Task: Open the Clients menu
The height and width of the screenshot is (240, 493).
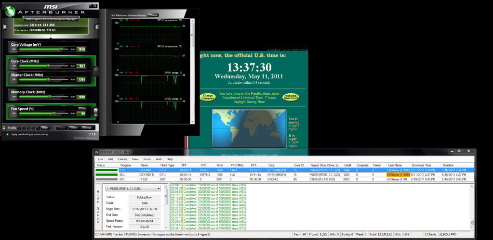Action: pos(122,159)
